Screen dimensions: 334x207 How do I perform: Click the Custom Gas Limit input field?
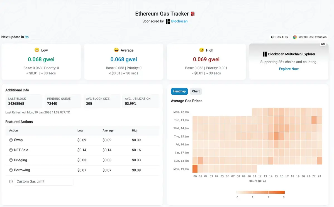(45, 181)
